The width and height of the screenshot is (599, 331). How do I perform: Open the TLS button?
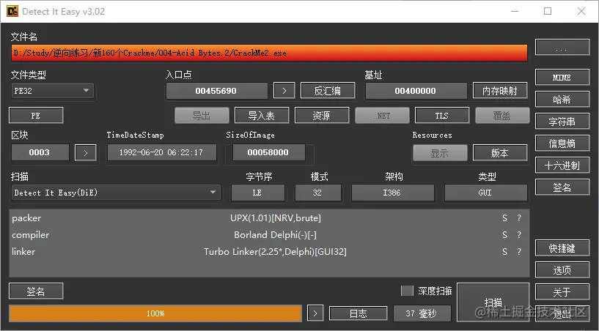pyautogui.click(x=442, y=116)
